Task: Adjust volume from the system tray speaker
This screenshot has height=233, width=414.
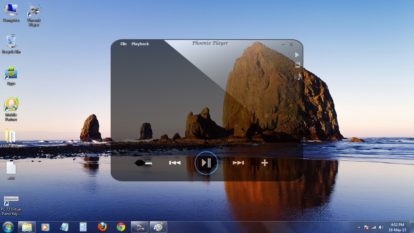Action: click(381, 227)
